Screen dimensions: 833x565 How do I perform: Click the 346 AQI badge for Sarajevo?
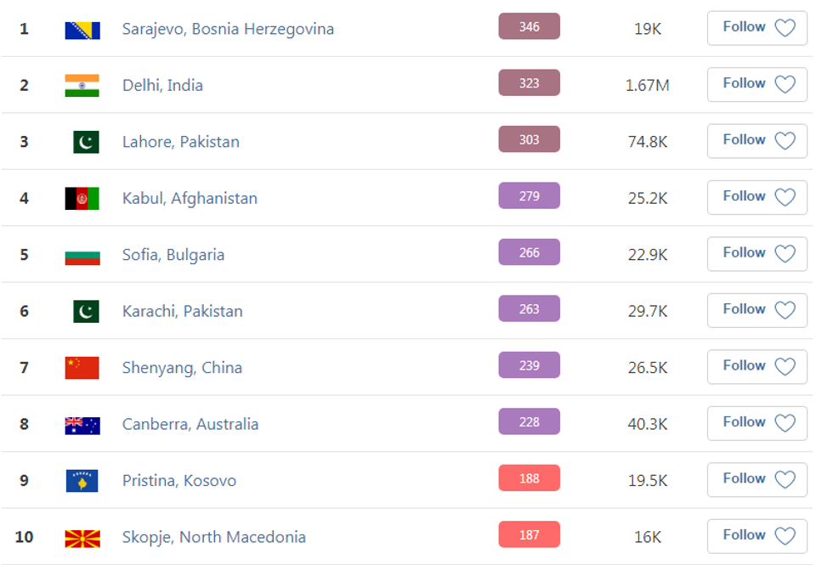pos(529,27)
